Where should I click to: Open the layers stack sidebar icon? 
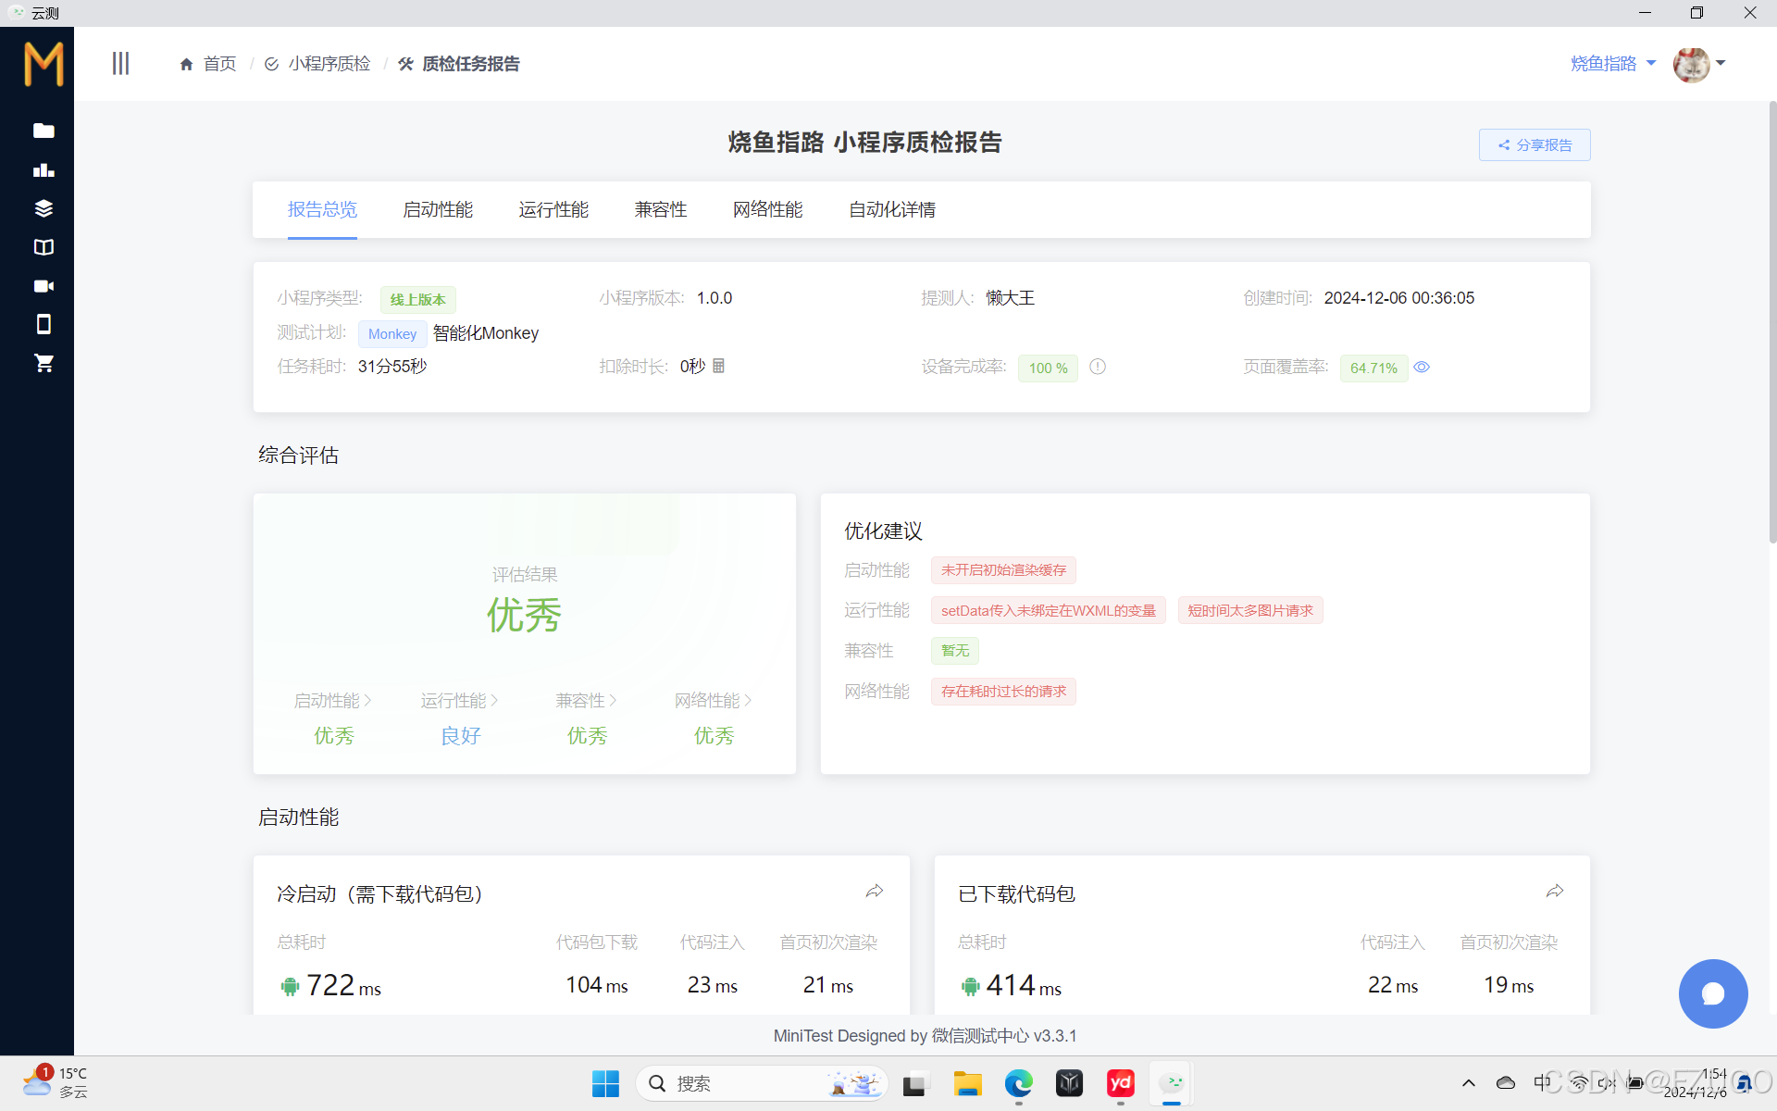[43, 208]
